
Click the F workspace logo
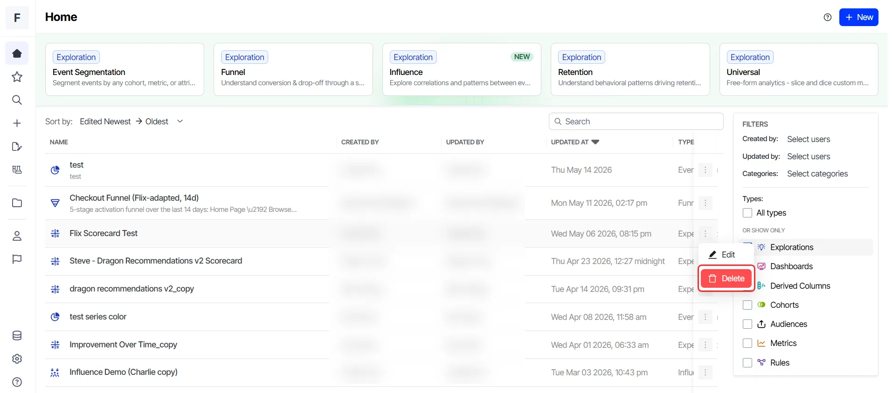click(17, 18)
